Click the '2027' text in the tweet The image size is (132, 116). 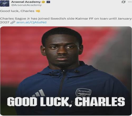point(4,22)
